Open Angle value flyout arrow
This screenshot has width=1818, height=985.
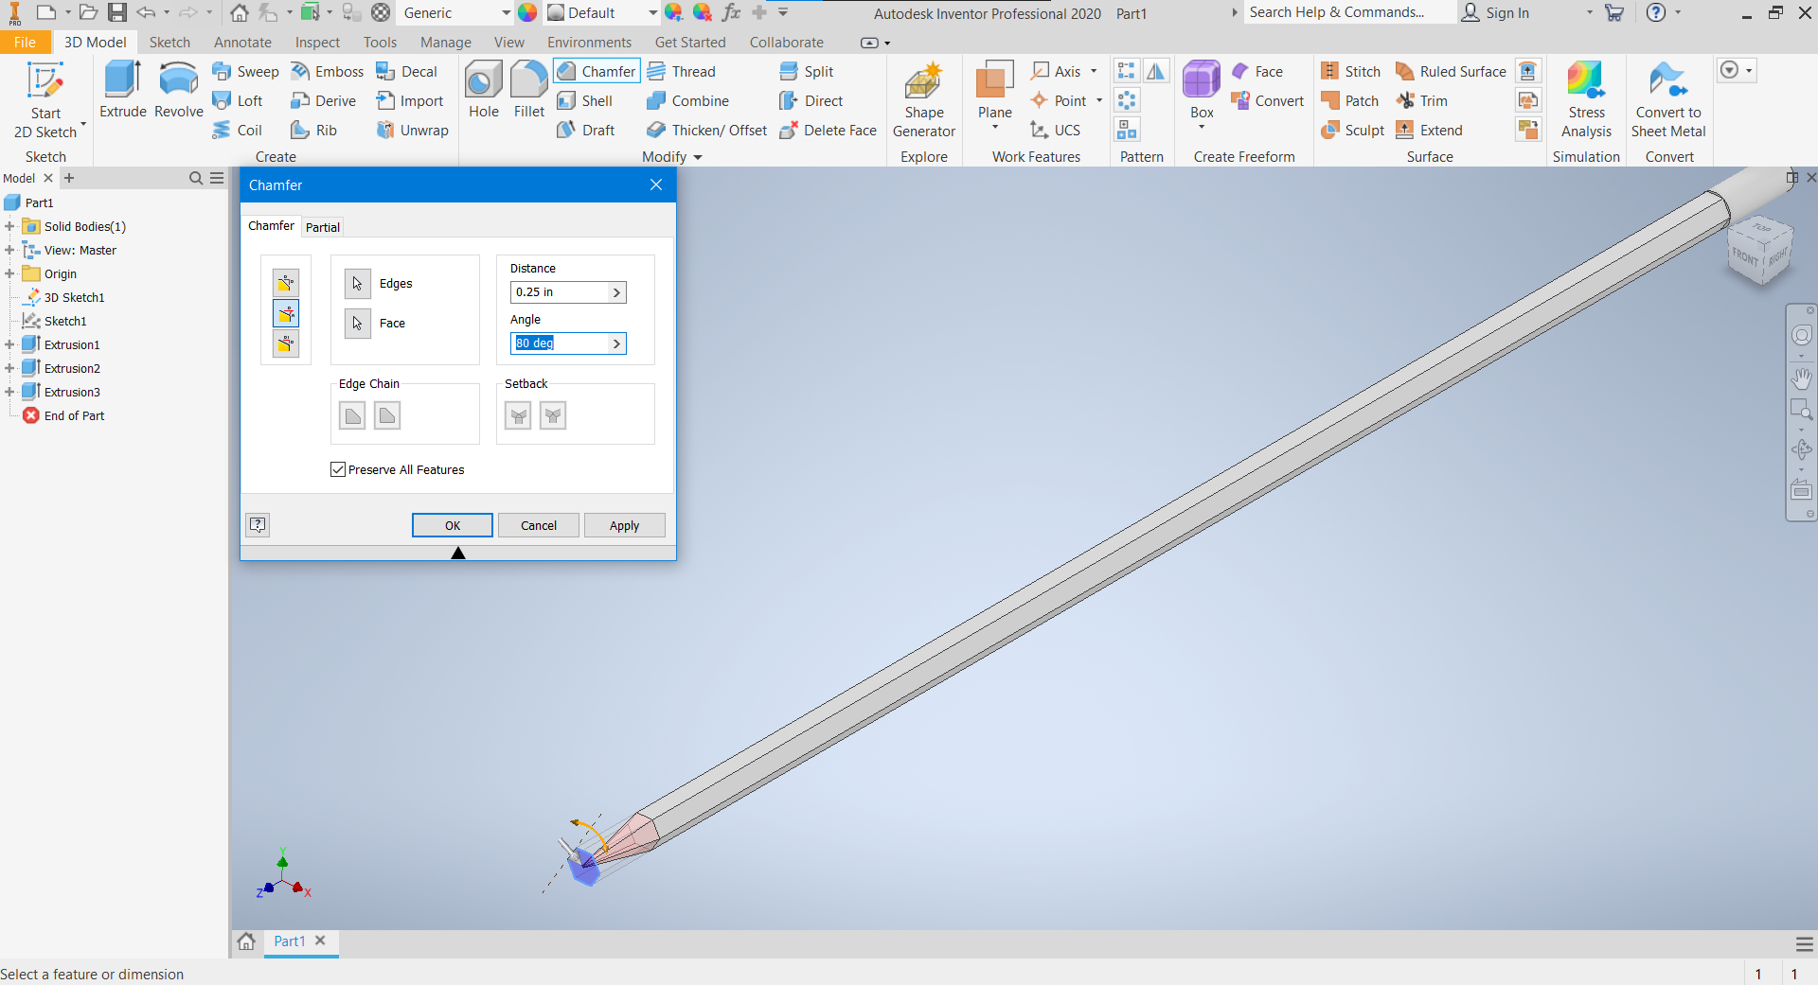pos(616,343)
